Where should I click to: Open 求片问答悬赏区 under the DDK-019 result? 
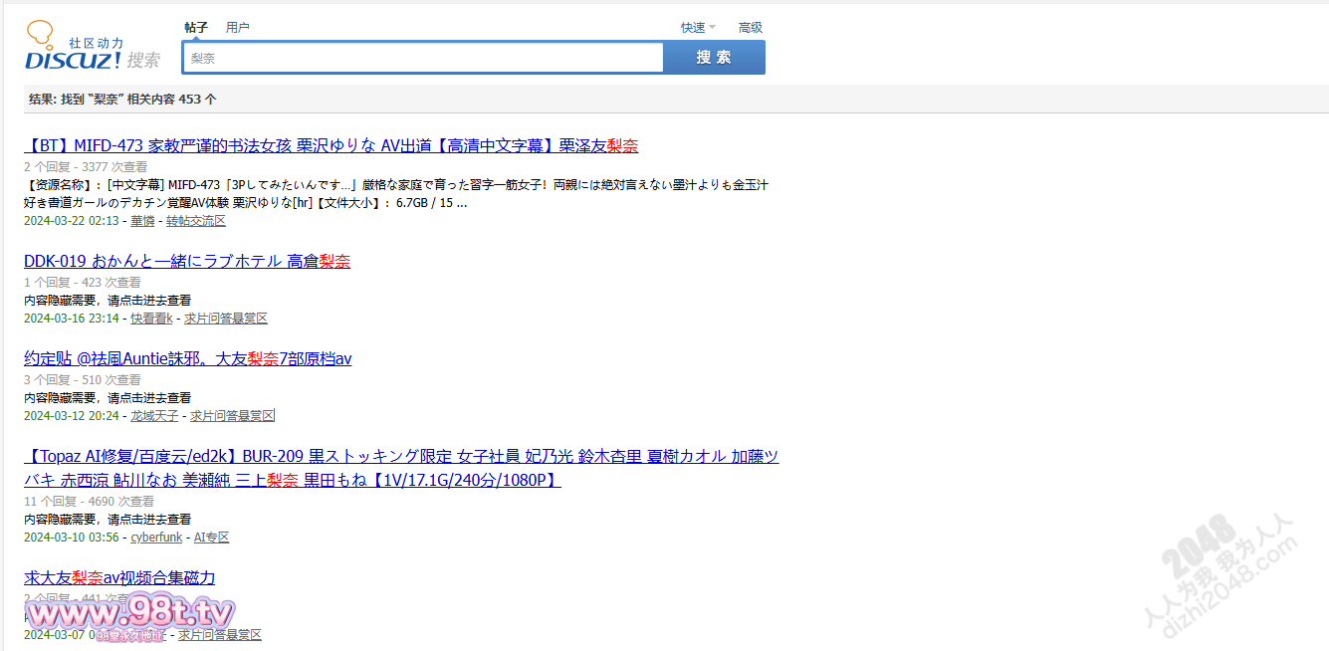(226, 319)
